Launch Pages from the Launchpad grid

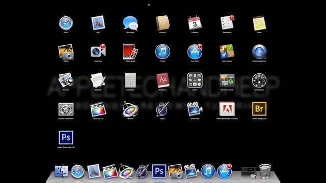pyautogui.click(x=162, y=109)
